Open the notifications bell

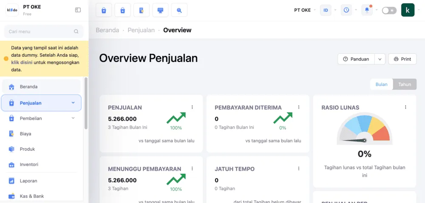point(367,10)
